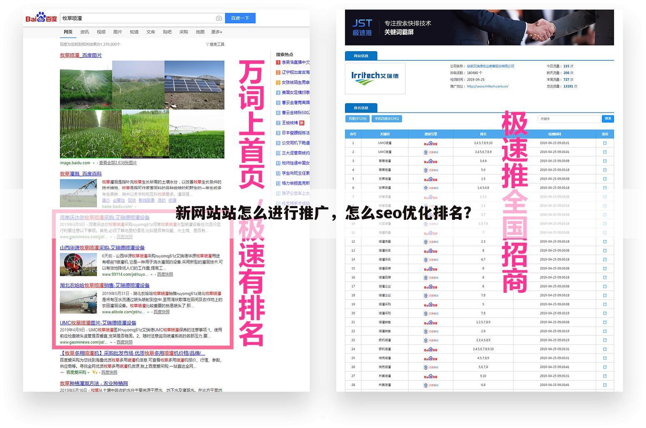This screenshot has height=428, width=646.
Task: Toggle the 搜索工具 panel
Action: coord(215,44)
